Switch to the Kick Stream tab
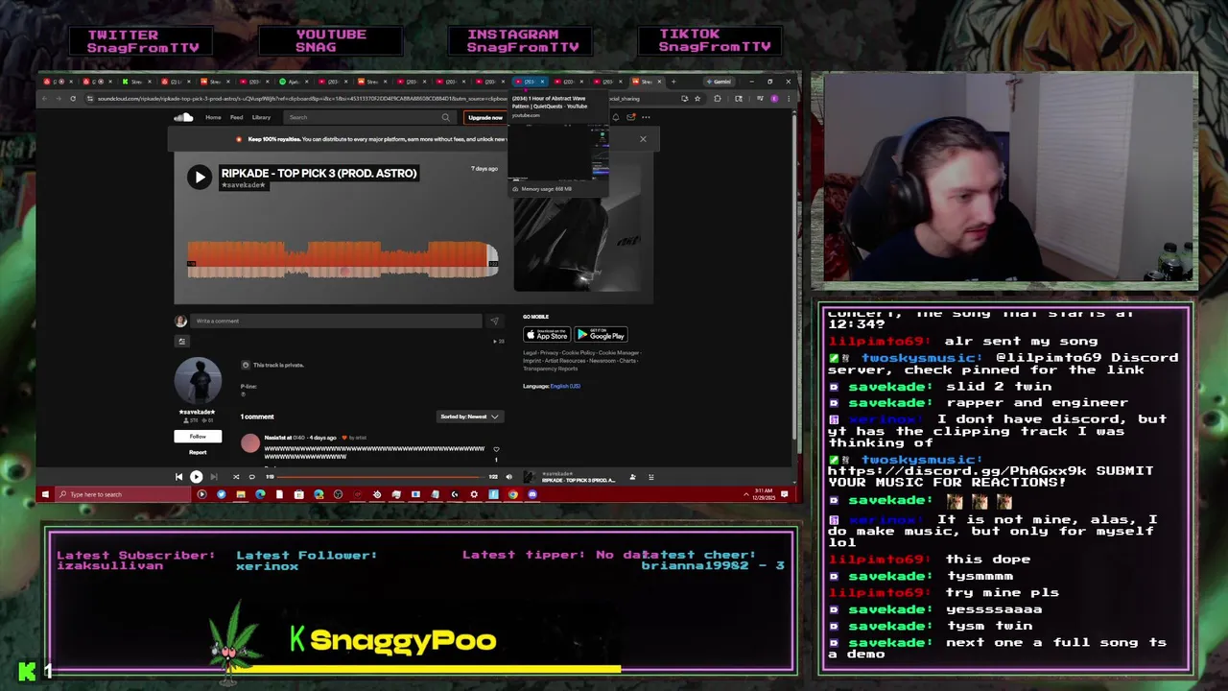 (134, 82)
